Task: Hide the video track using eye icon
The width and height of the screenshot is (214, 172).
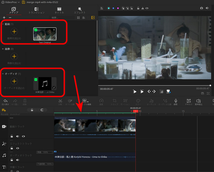Action: point(23,136)
